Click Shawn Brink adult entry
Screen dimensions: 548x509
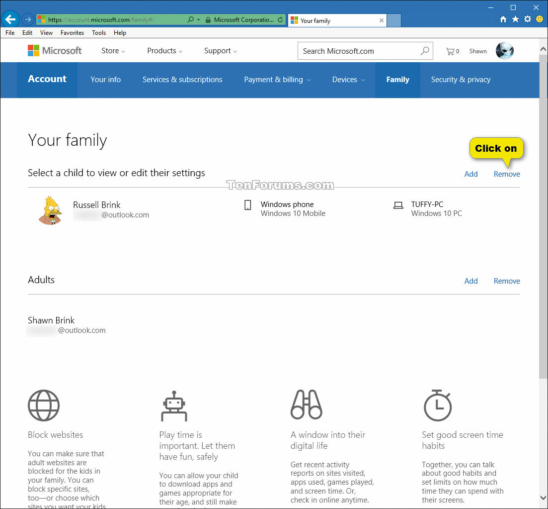[67, 325]
